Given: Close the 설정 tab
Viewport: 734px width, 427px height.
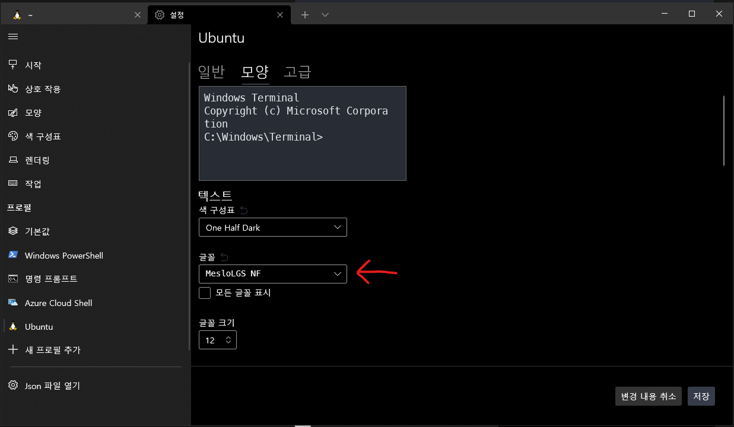Looking at the screenshot, I should [281, 15].
